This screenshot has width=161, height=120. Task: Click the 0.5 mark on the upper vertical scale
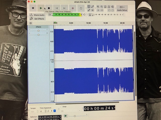[x=52, y=32]
